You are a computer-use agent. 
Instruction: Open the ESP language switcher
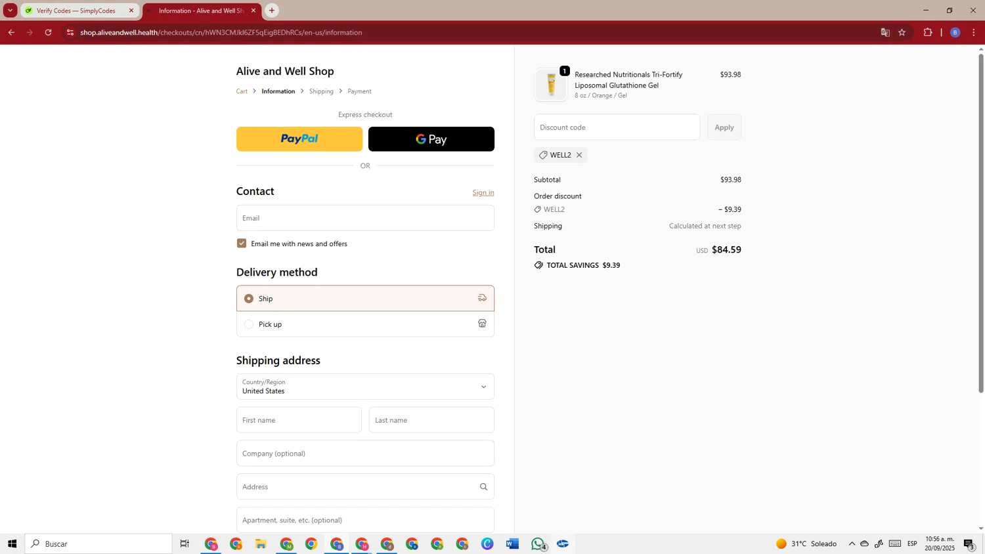913,544
